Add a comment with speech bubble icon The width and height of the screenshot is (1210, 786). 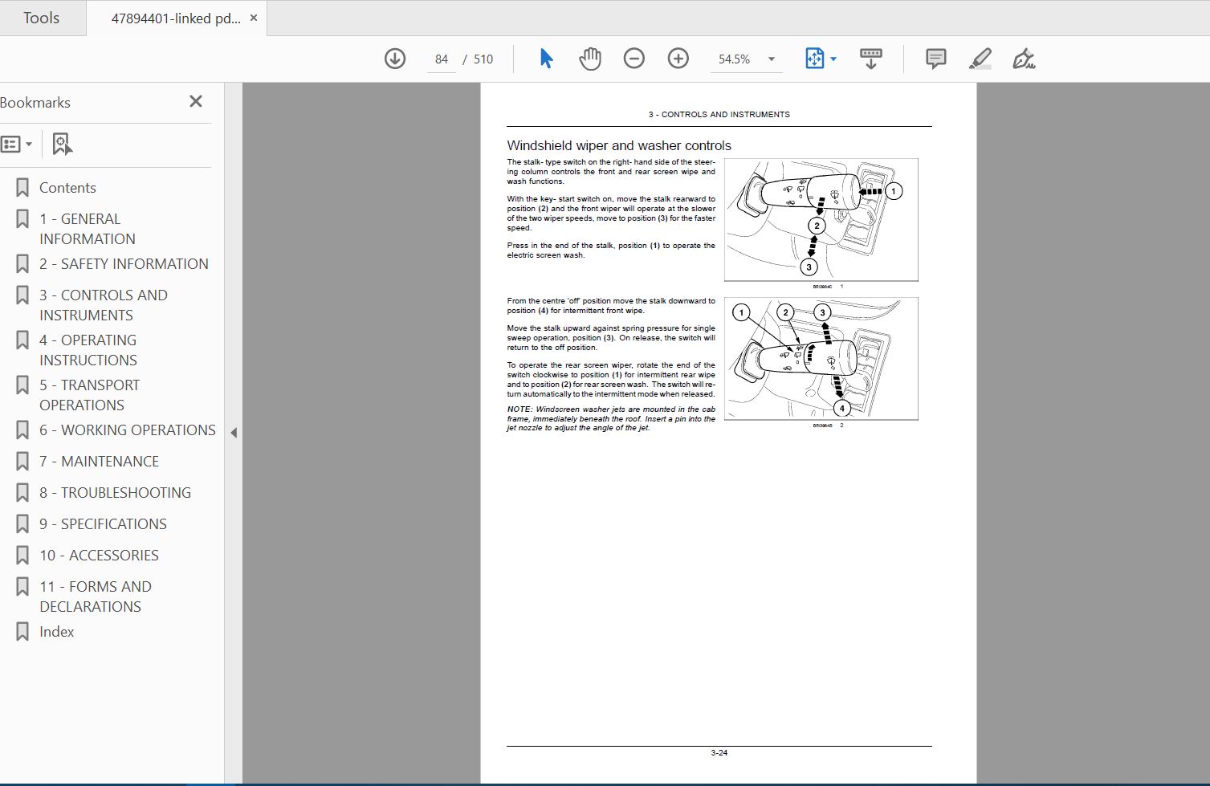pyautogui.click(x=935, y=59)
